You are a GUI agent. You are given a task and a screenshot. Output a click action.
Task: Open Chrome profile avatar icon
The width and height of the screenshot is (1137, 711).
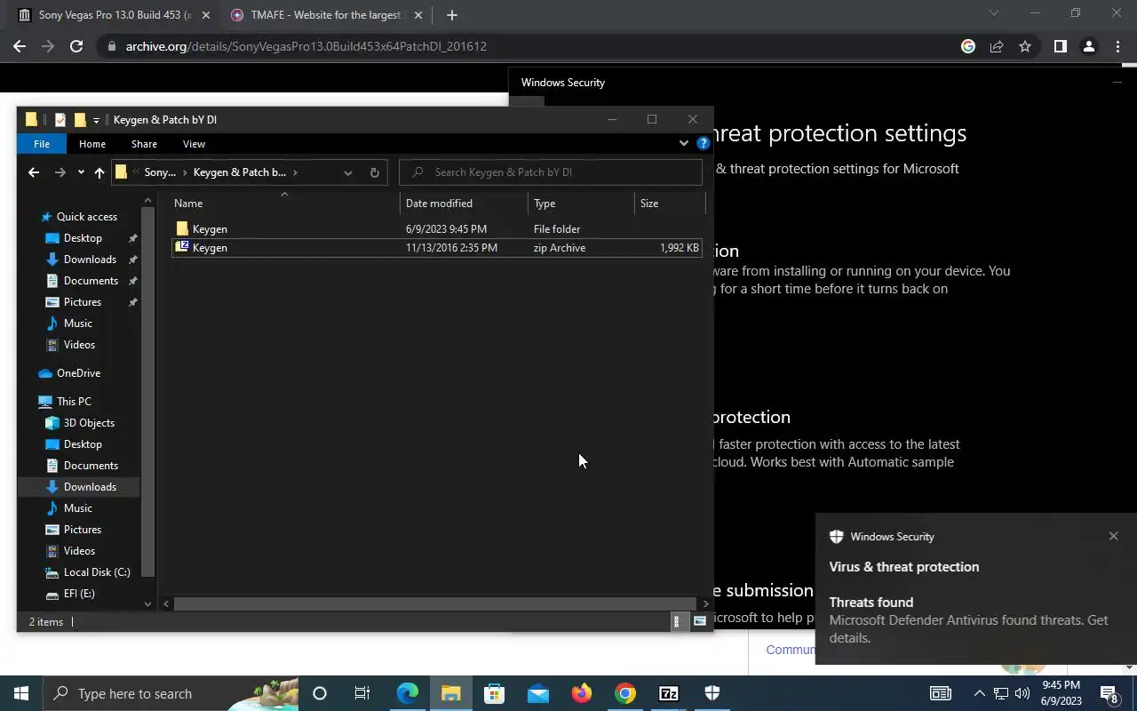pyautogui.click(x=1088, y=46)
